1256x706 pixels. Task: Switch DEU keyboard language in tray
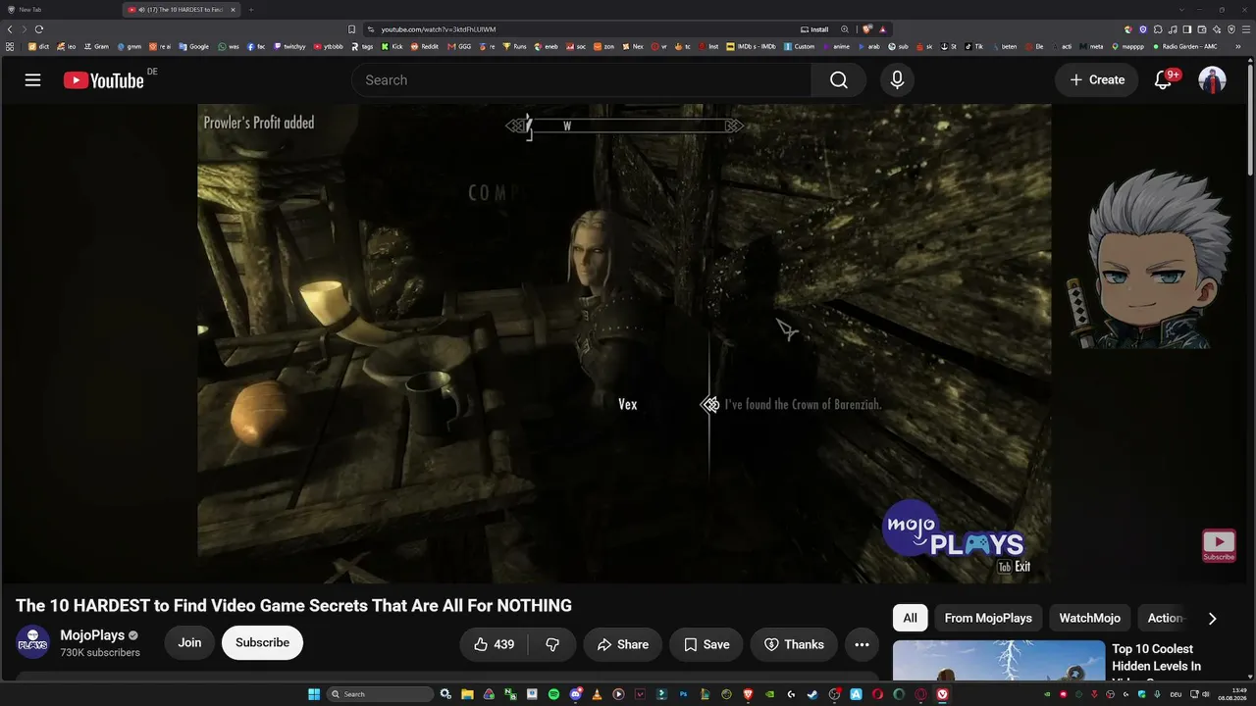pos(1176,694)
